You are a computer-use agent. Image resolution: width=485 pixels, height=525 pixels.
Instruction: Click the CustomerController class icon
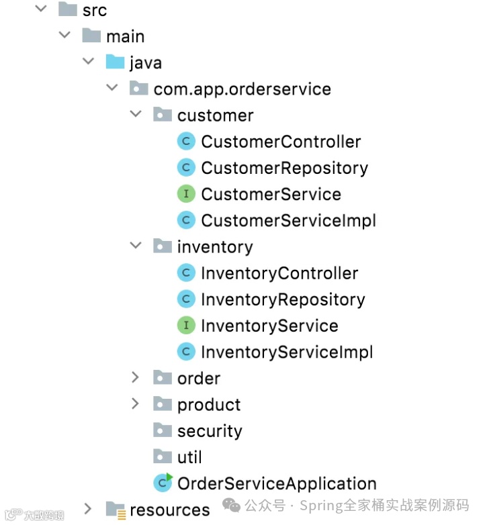click(x=185, y=142)
